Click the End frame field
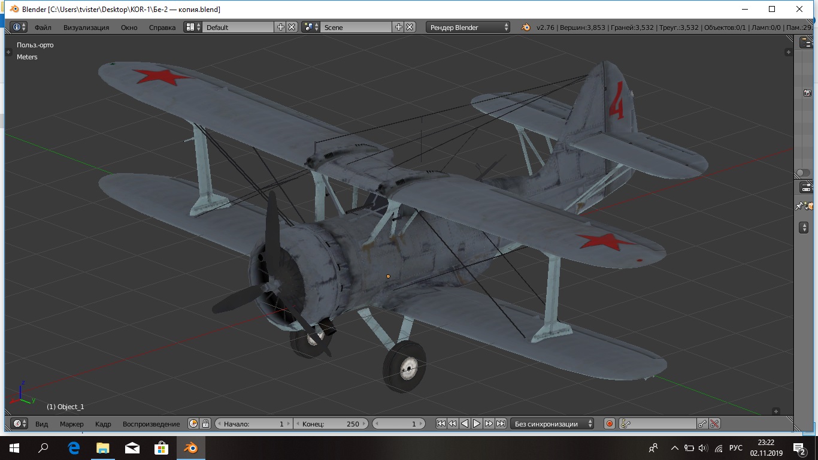The image size is (818, 460). (x=331, y=423)
